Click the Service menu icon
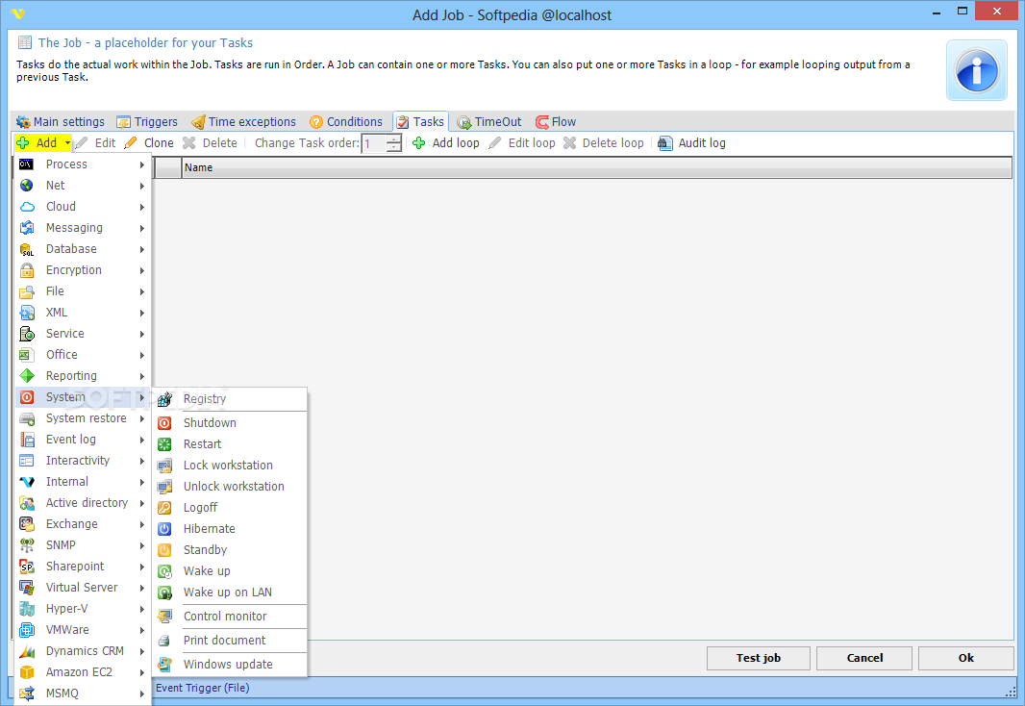 (26, 334)
